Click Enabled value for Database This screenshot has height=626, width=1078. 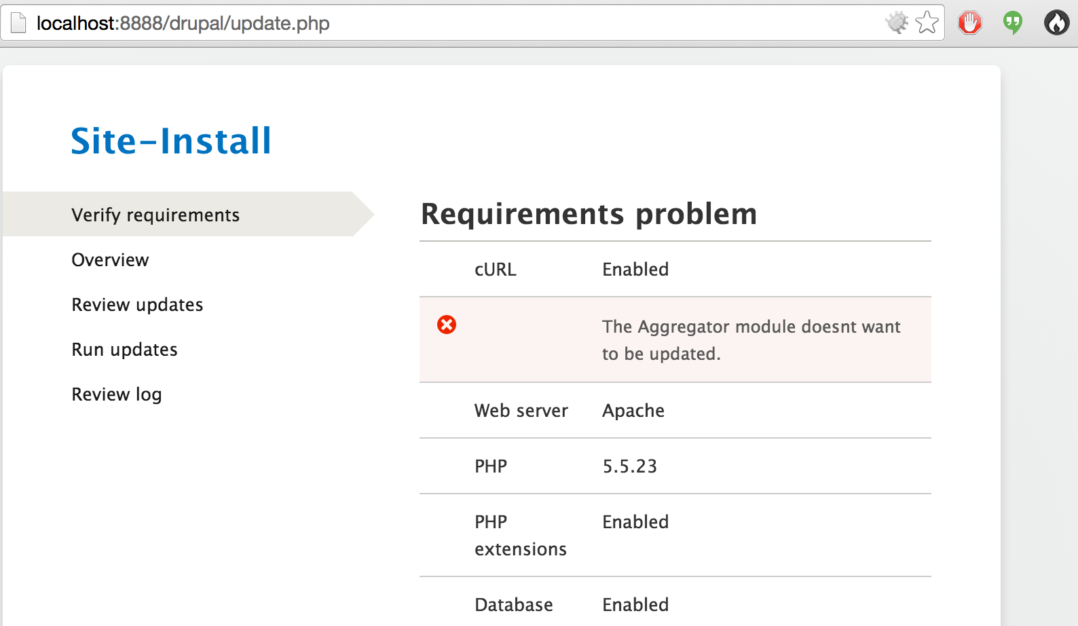[635, 604]
